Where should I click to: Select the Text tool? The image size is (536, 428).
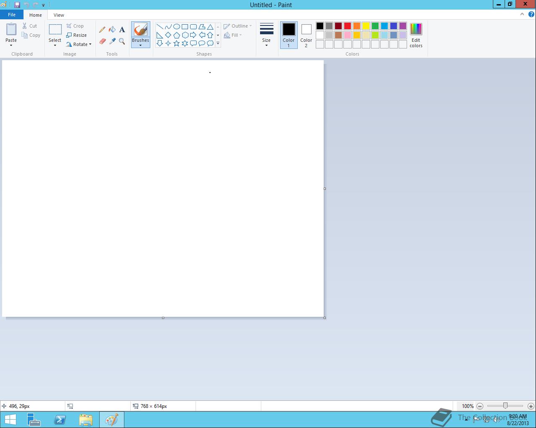coord(122,30)
